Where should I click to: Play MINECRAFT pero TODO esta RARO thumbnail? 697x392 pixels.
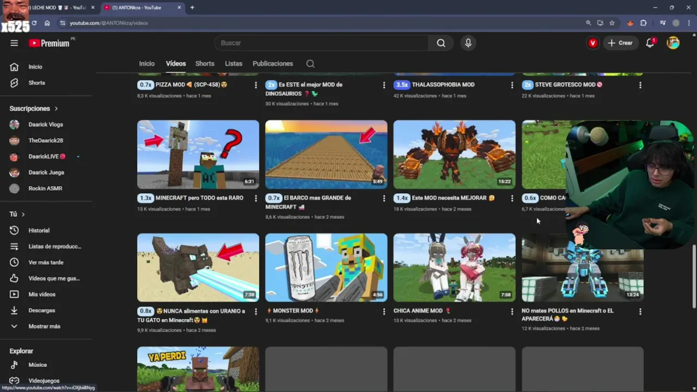(198, 155)
